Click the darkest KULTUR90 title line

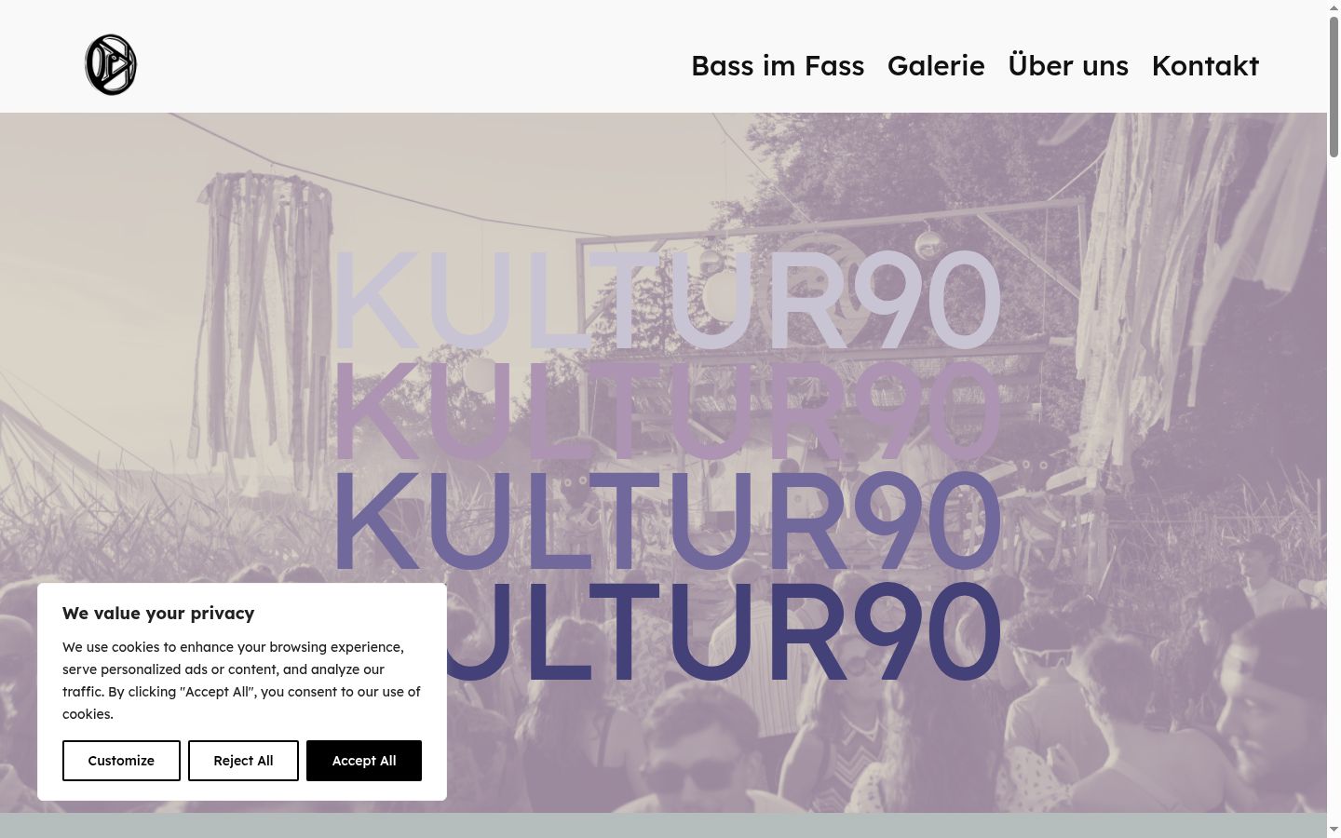click(x=722, y=633)
